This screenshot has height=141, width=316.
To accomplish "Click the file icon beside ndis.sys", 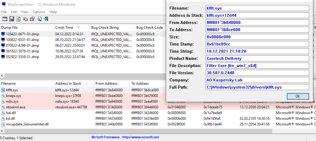I will tap(3, 101).
